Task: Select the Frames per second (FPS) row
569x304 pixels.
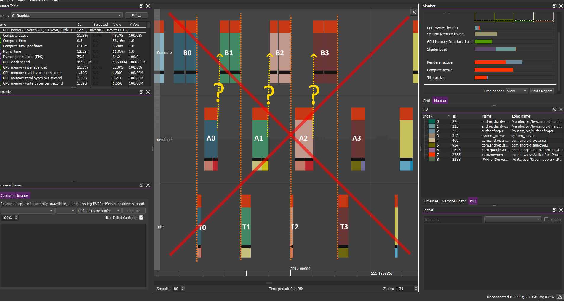Action: click(x=73, y=57)
